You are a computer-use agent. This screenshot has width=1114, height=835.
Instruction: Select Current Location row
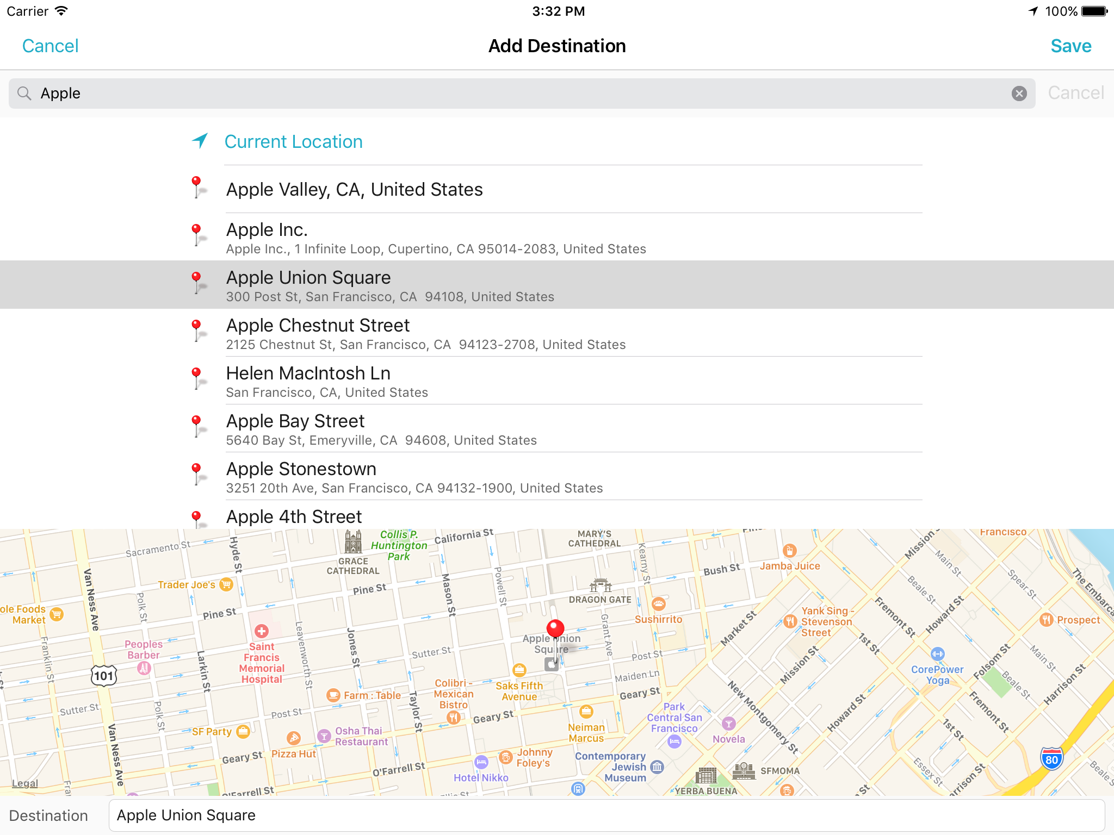[x=557, y=141]
